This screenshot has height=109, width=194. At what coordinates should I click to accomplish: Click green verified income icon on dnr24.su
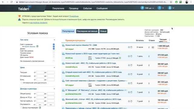[x=120, y=58]
